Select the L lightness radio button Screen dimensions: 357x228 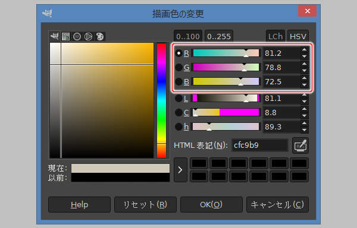point(178,99)
